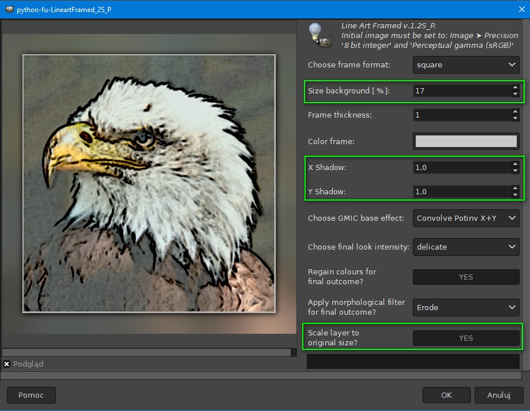Open the Color frame swatch
The height and width of the screenshot is (411, 530).
click(466, 141)
